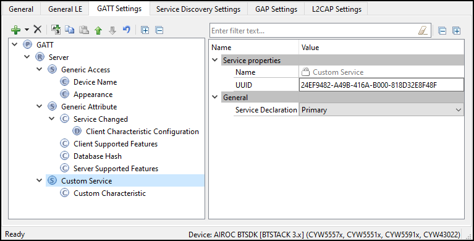Collapse the Service properties section
Image resolution: width=474 pixels, height=241 pixels.
(x=215, y=60)
